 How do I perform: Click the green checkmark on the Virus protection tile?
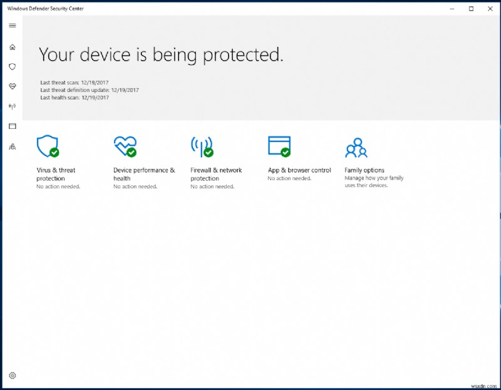[54, 153]
